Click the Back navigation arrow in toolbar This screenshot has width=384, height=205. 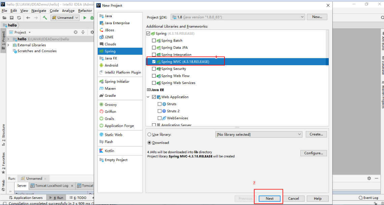pyautogui.click(x=28, y=17)
